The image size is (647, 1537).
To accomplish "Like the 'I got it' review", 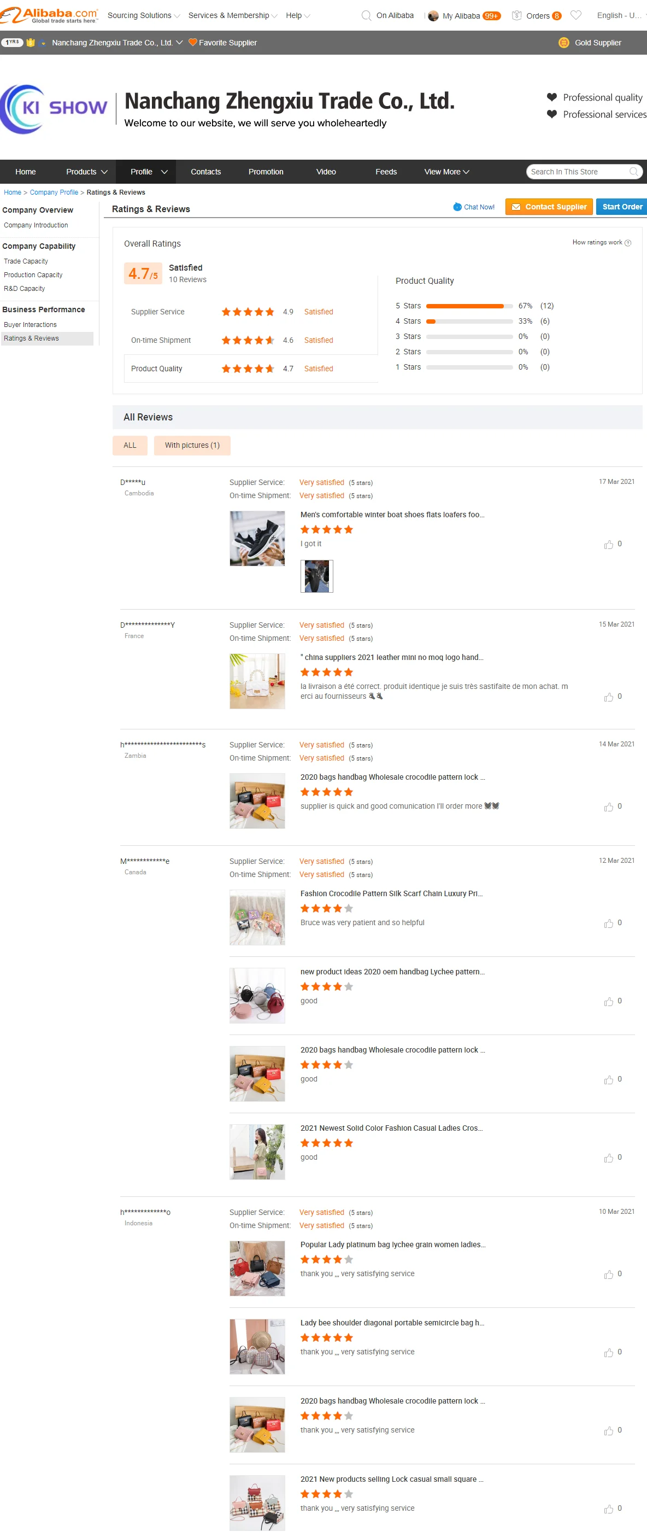I will coord(608,544).
